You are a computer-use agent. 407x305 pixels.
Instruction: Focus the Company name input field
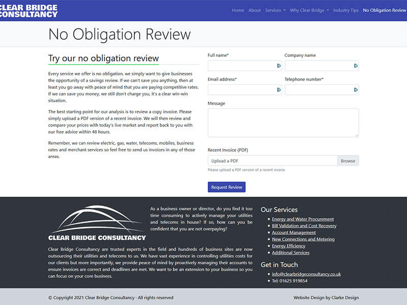click(x=322, y=66)
